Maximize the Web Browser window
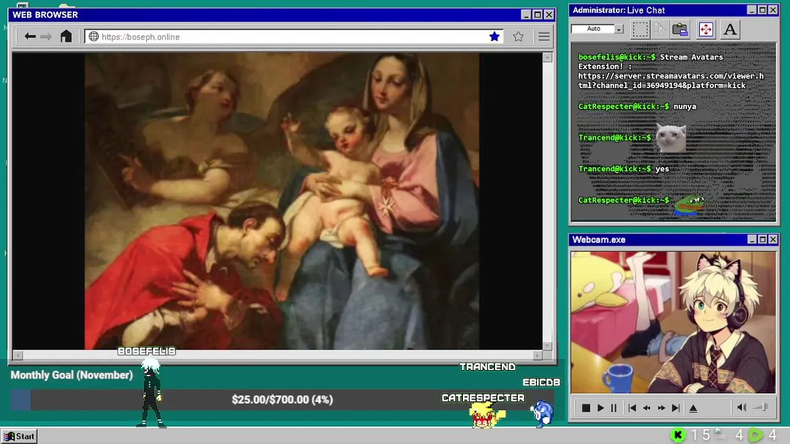This screenshot has height=444, width=790. (538, 15)
